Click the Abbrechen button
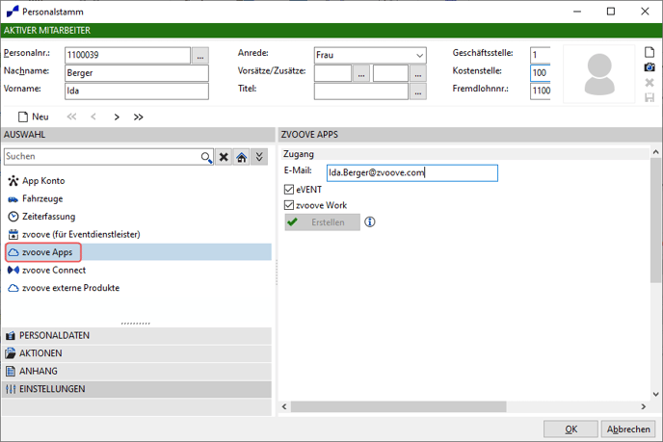 tap(628, 429)
